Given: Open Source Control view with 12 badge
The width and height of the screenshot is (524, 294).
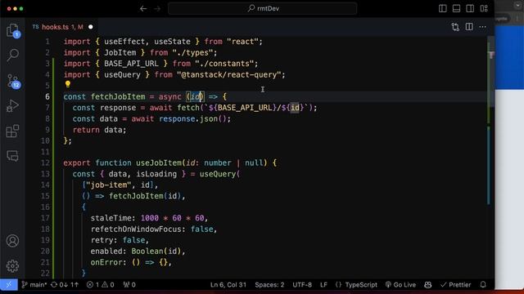Looking at the screenshot, I should pyautogui.click(x=13, y=81).
